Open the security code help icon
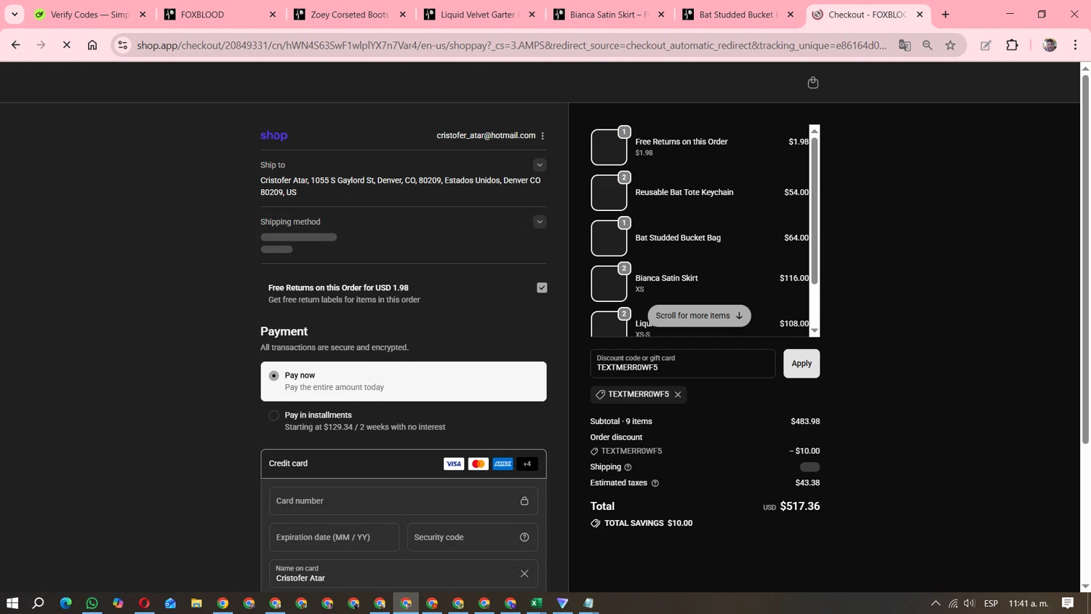This screenshot has width=1091, height=614. (524, 537)
